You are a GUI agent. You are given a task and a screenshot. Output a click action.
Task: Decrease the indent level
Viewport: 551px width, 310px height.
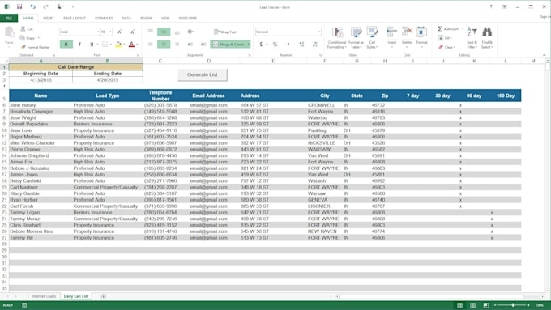click(x=190, y=45)
